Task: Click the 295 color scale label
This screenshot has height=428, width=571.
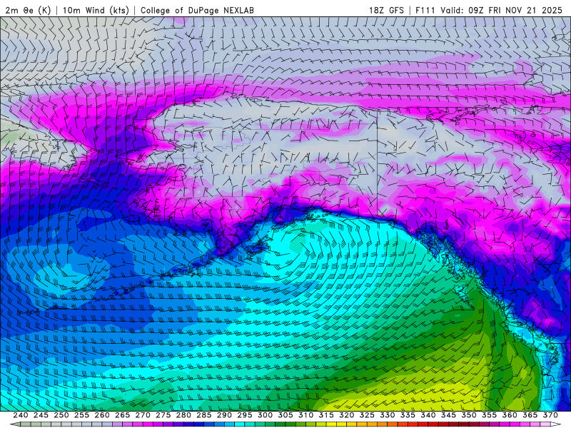Action: tap(245, 415)
